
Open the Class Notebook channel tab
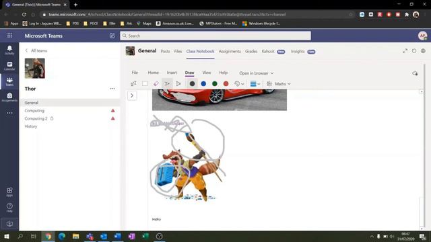click(200, 51)
